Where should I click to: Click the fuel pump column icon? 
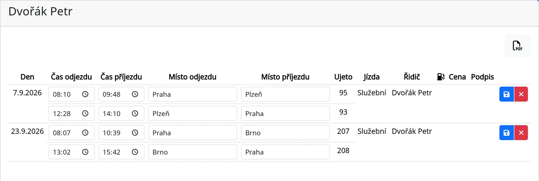pos(441,77)
